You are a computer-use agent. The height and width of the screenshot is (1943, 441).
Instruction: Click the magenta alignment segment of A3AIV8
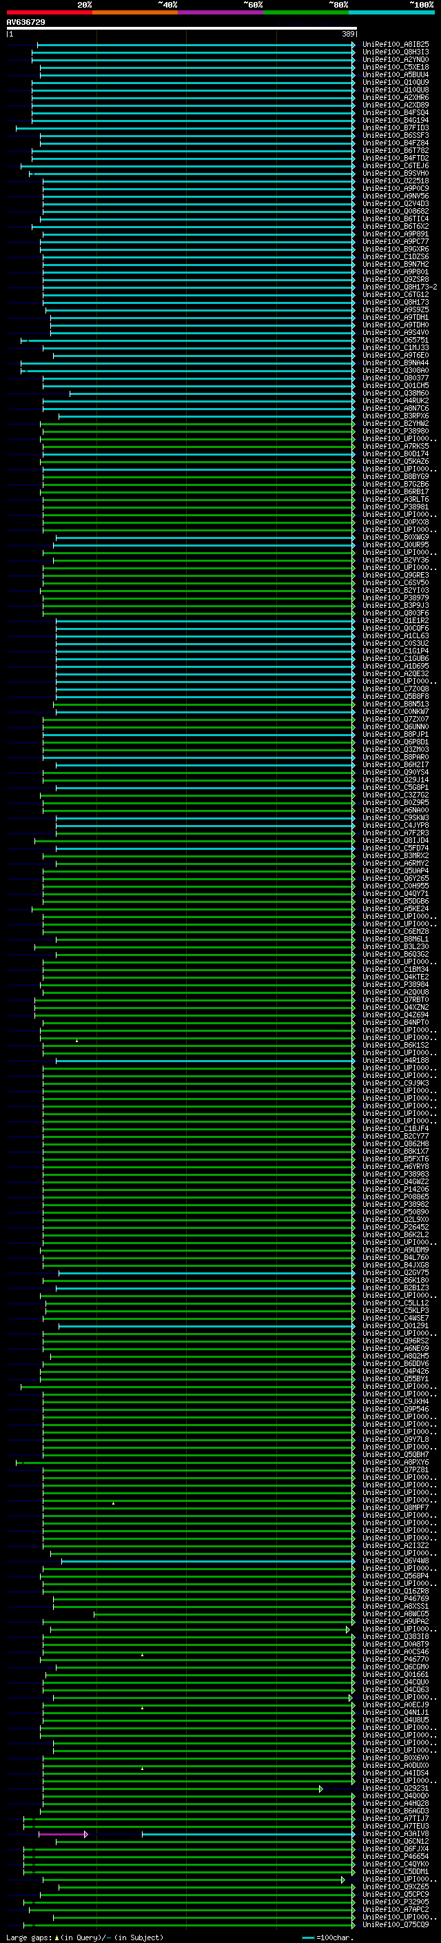(63, 1834)
